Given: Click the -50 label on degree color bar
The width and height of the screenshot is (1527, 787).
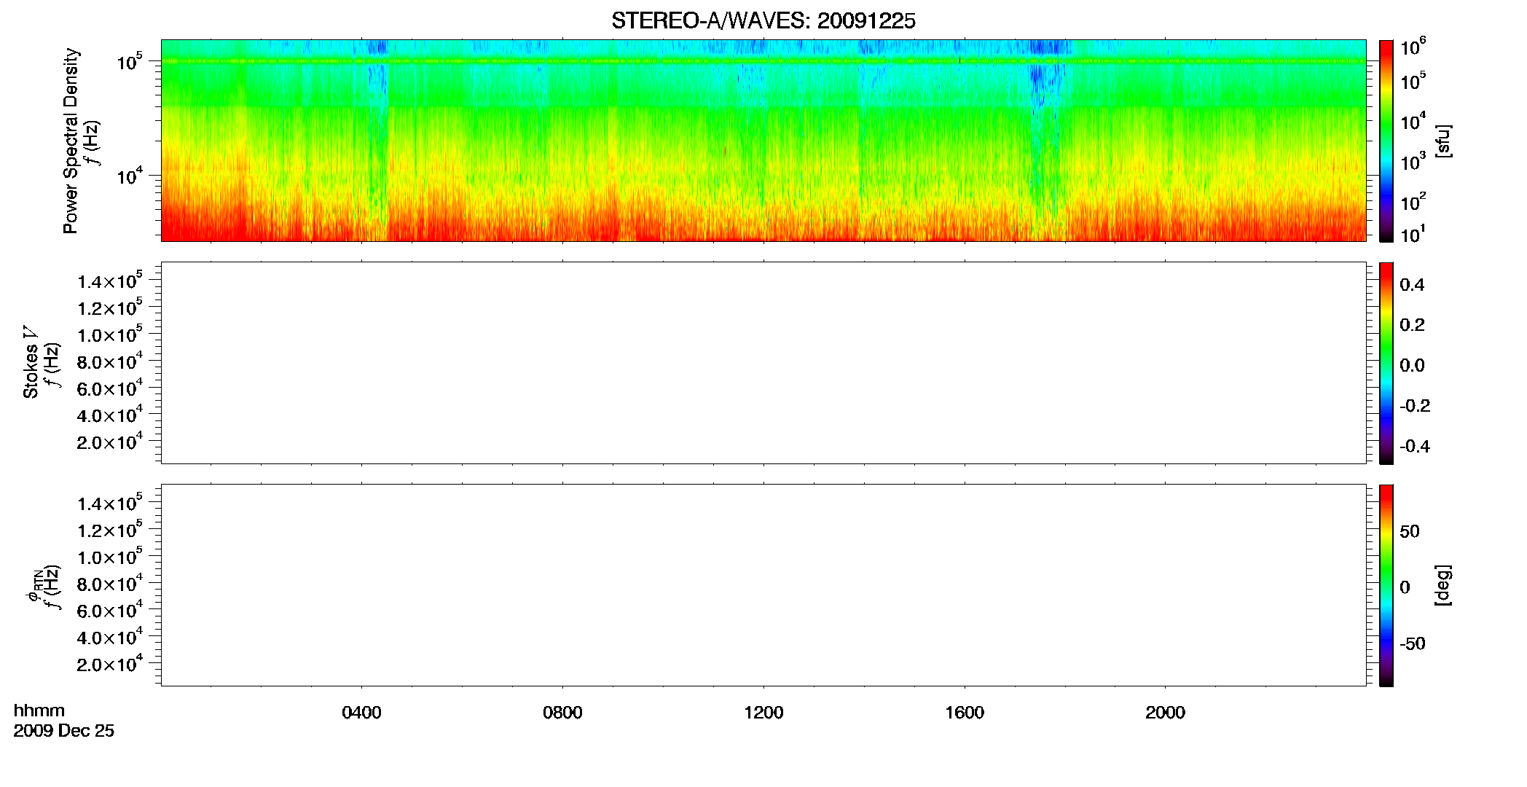Looking at the screenshot, I should pos(1413,644).
